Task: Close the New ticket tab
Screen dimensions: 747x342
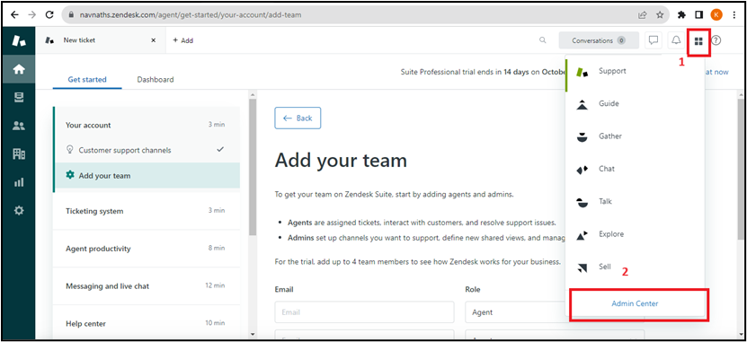Action: pos(153,40)
